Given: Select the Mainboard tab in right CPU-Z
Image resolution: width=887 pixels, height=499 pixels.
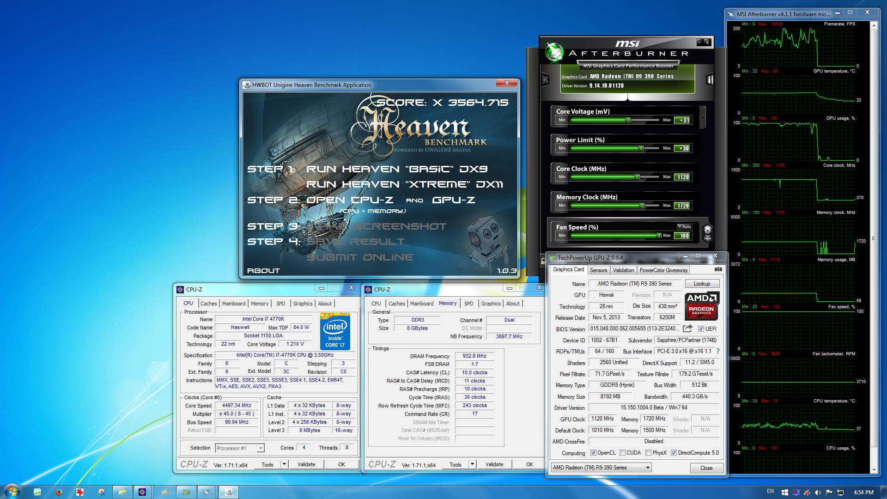Looking at the screenshot, I should coord(422,304).
